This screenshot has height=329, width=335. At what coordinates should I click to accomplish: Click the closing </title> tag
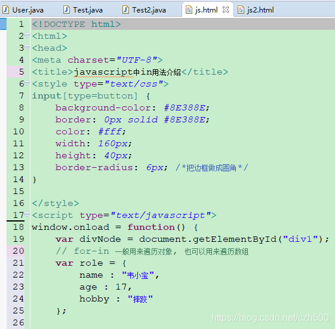click(x=205, y=72)
